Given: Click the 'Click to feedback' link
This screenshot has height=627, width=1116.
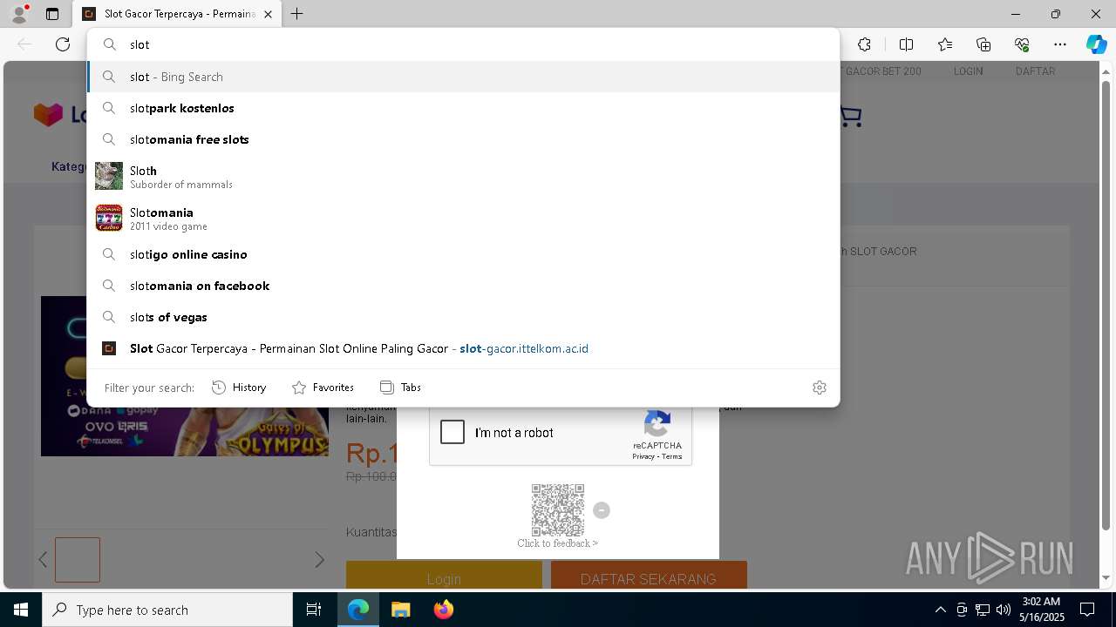Looking at the screenshot, I should point(557,543).
